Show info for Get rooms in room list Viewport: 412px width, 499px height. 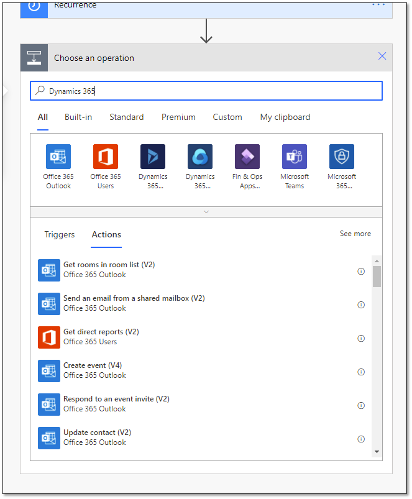click(x=361, y=271)
